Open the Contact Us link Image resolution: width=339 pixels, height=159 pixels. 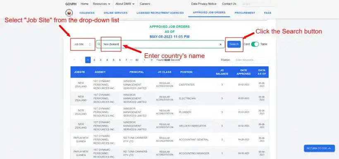point(229,4)
